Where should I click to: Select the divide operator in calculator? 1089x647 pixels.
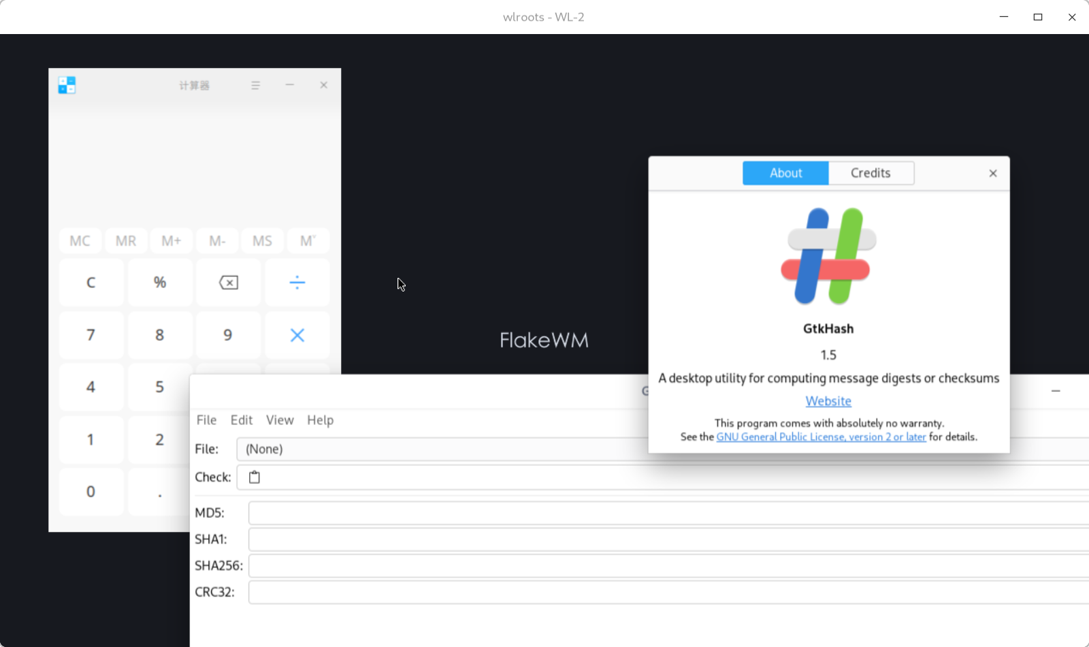297,282
